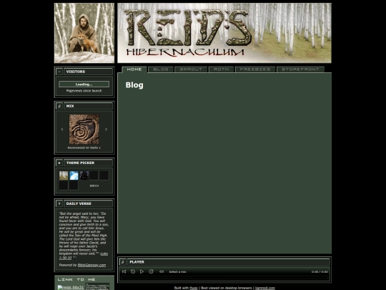The width and height of the screenshot is (386, 290).
Task: Skip to previous track in player
Action: (124, 271)
